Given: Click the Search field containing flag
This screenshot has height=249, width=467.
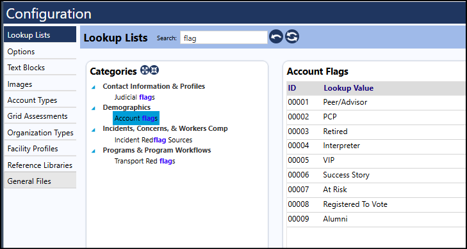Looking at the screenshot, I should 224,38.
